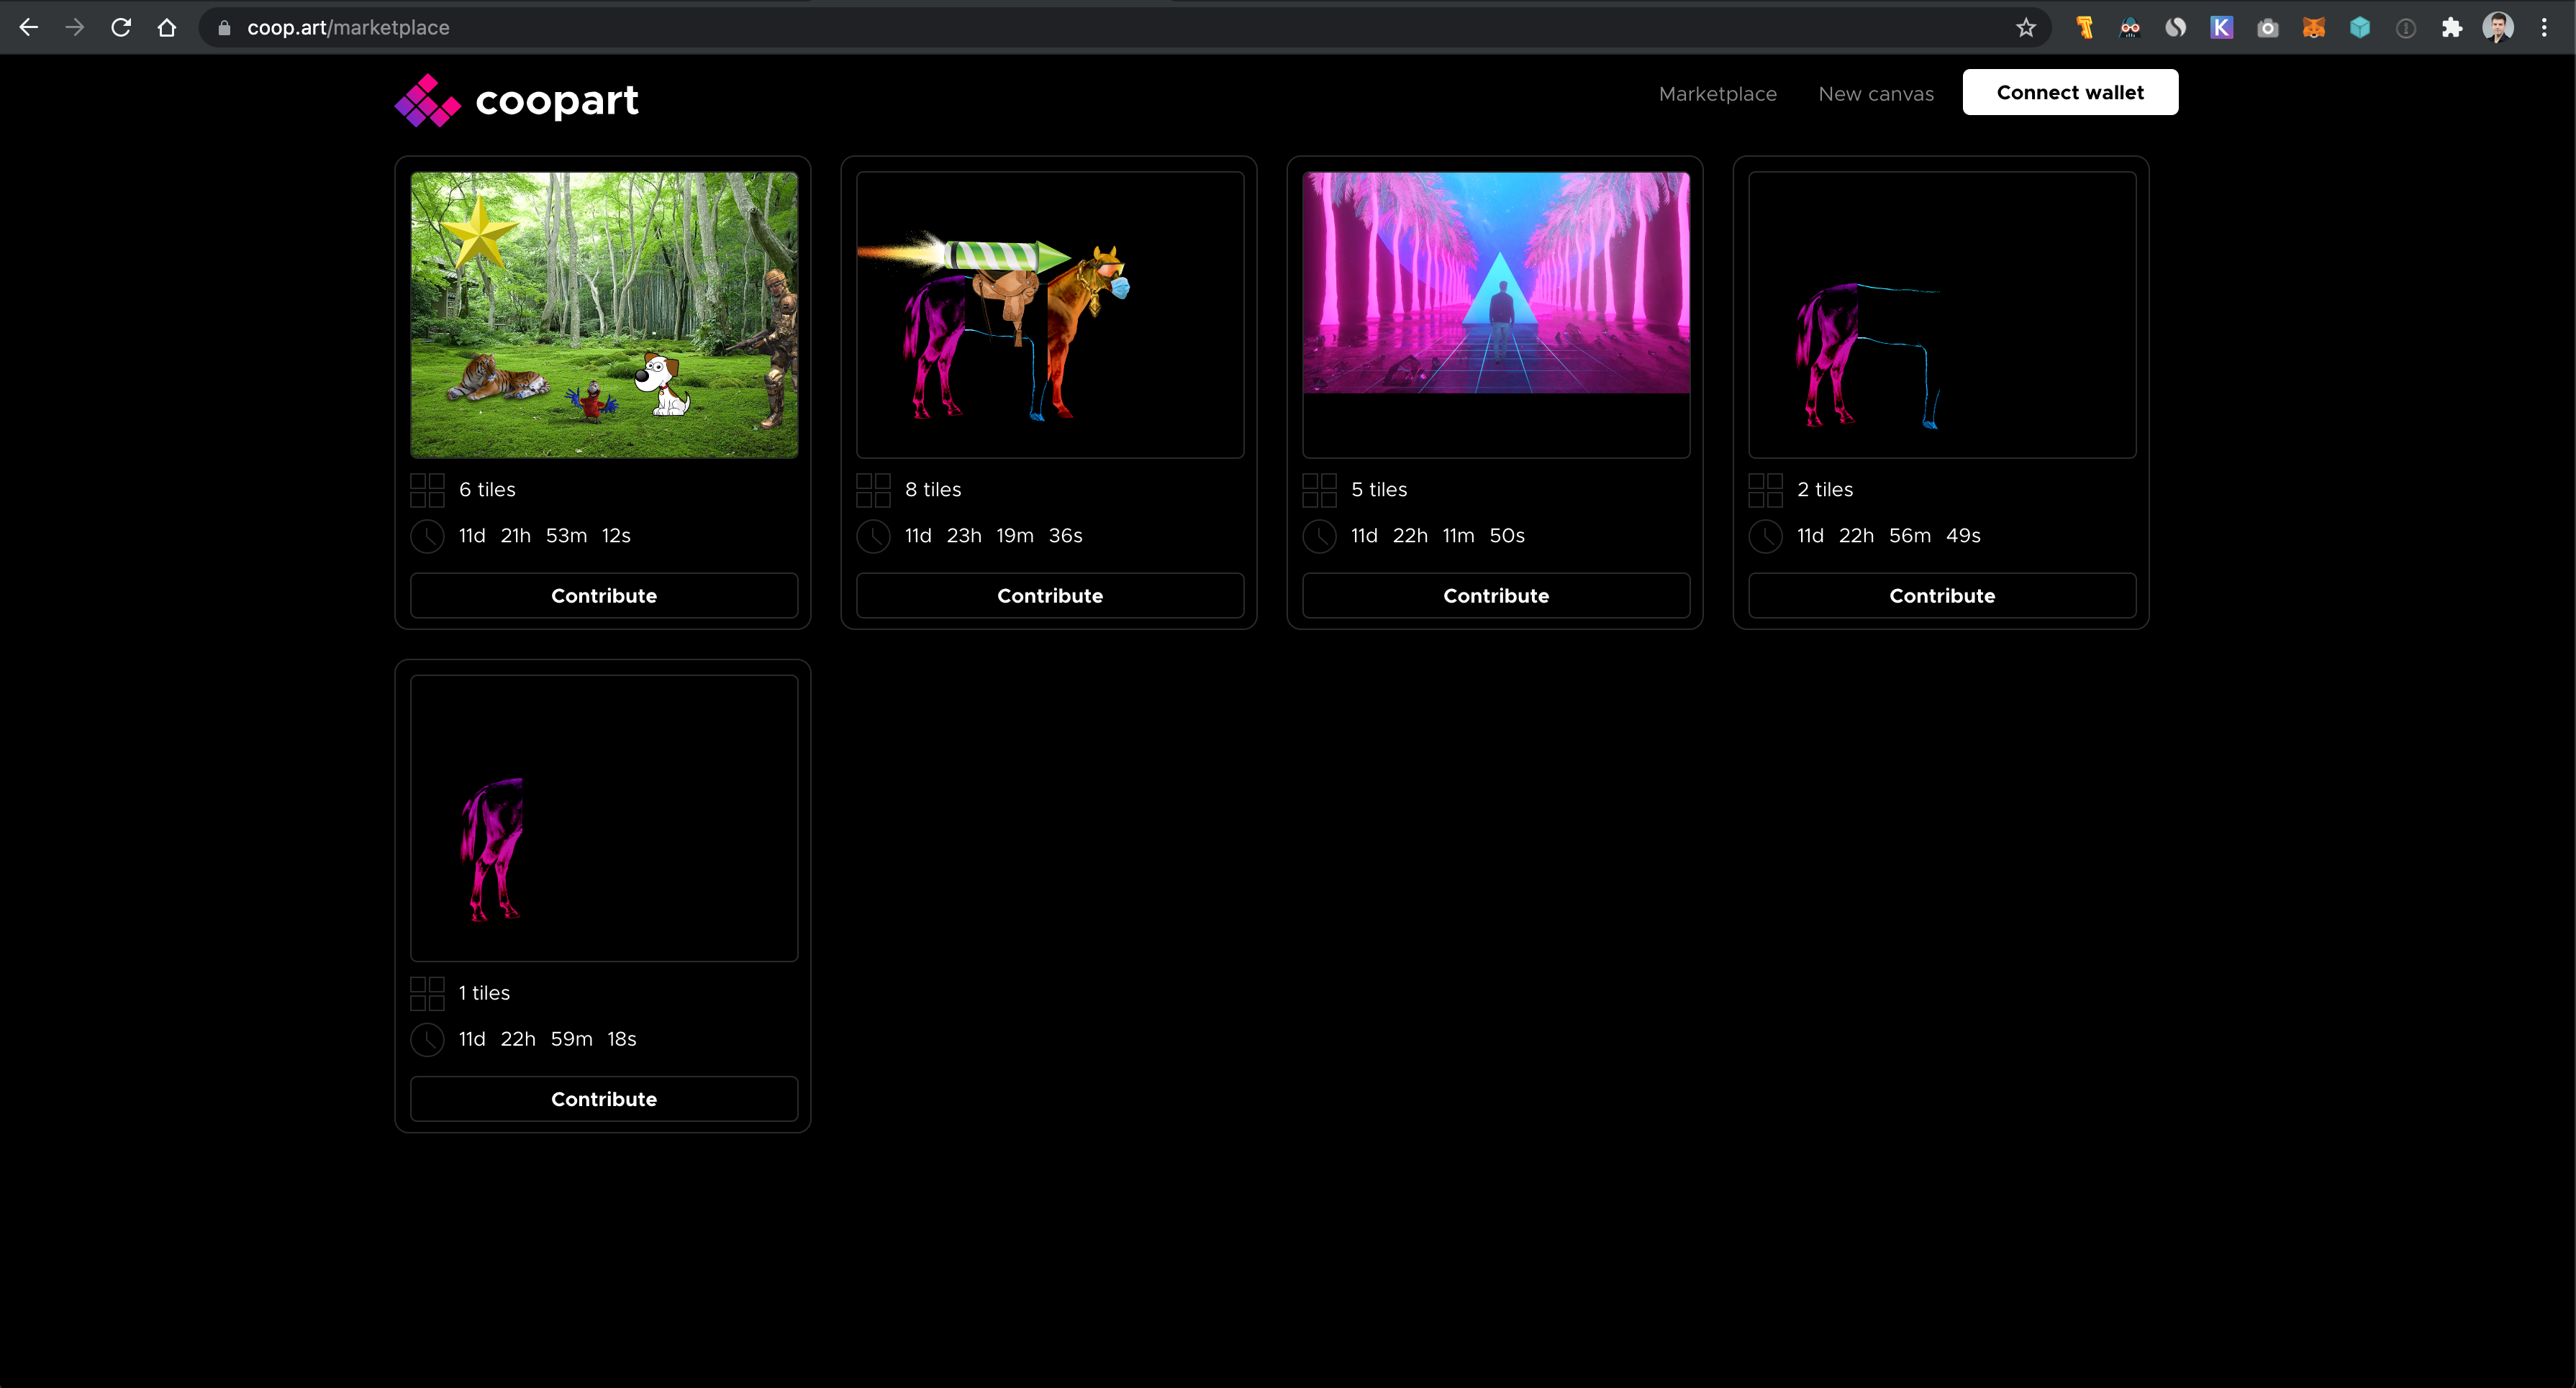Open the forest canvas thumbnail
Screen dimensions: 2576x1388
tap(603, 315)
